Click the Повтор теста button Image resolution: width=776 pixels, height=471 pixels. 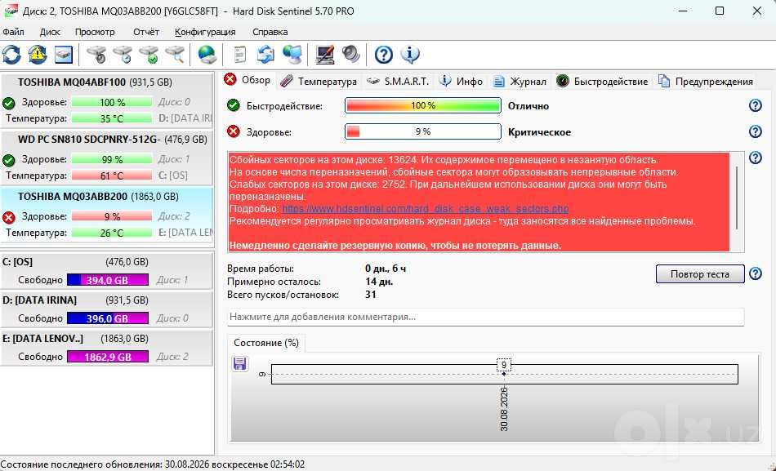pos(700,274)
